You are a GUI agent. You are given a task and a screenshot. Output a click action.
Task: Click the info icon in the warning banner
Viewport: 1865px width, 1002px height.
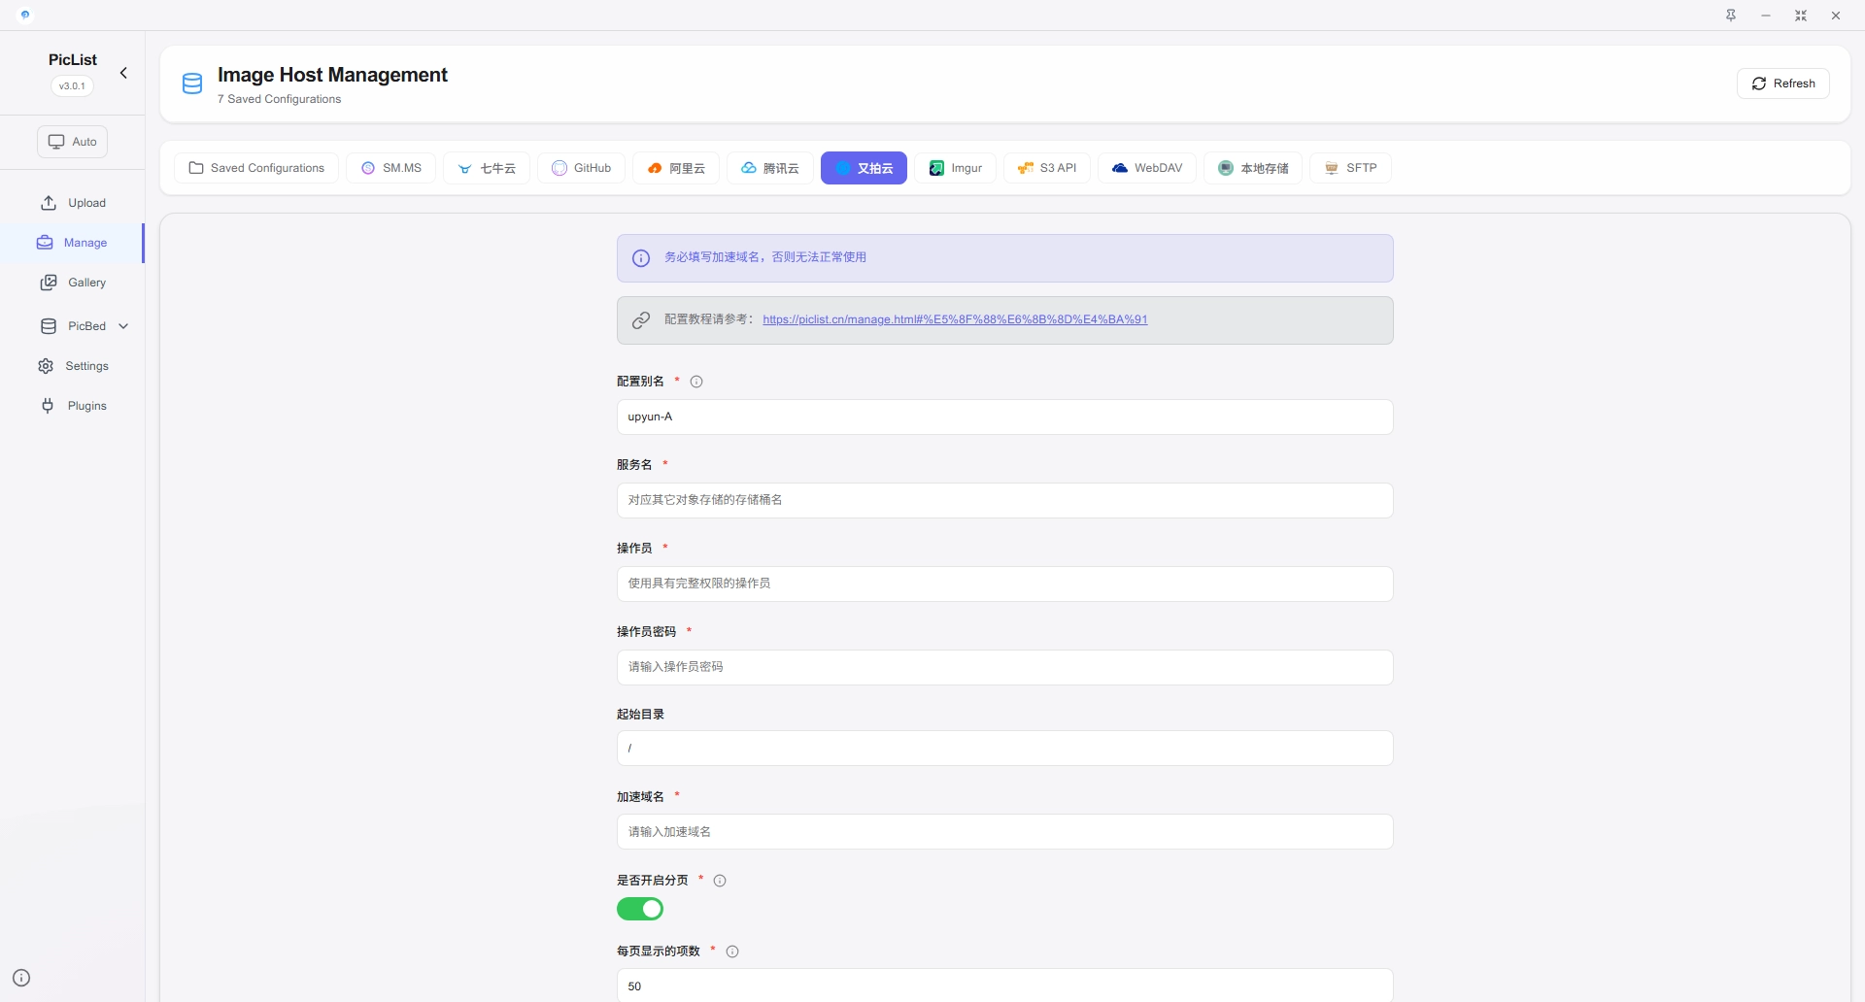click(x=641, y=258)
